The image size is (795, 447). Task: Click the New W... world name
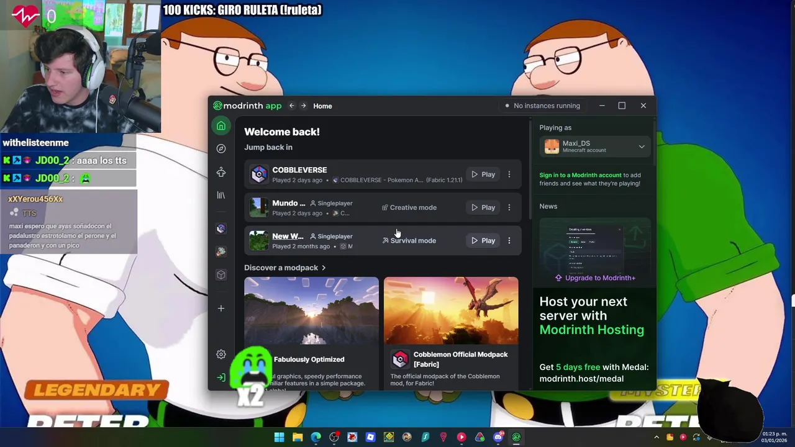tap(288, 236)
